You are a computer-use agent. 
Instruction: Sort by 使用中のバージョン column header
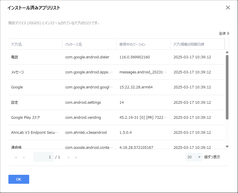143,44
